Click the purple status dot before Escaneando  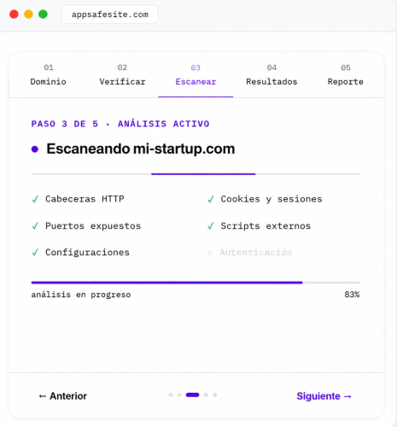click(x=35, y=149)
